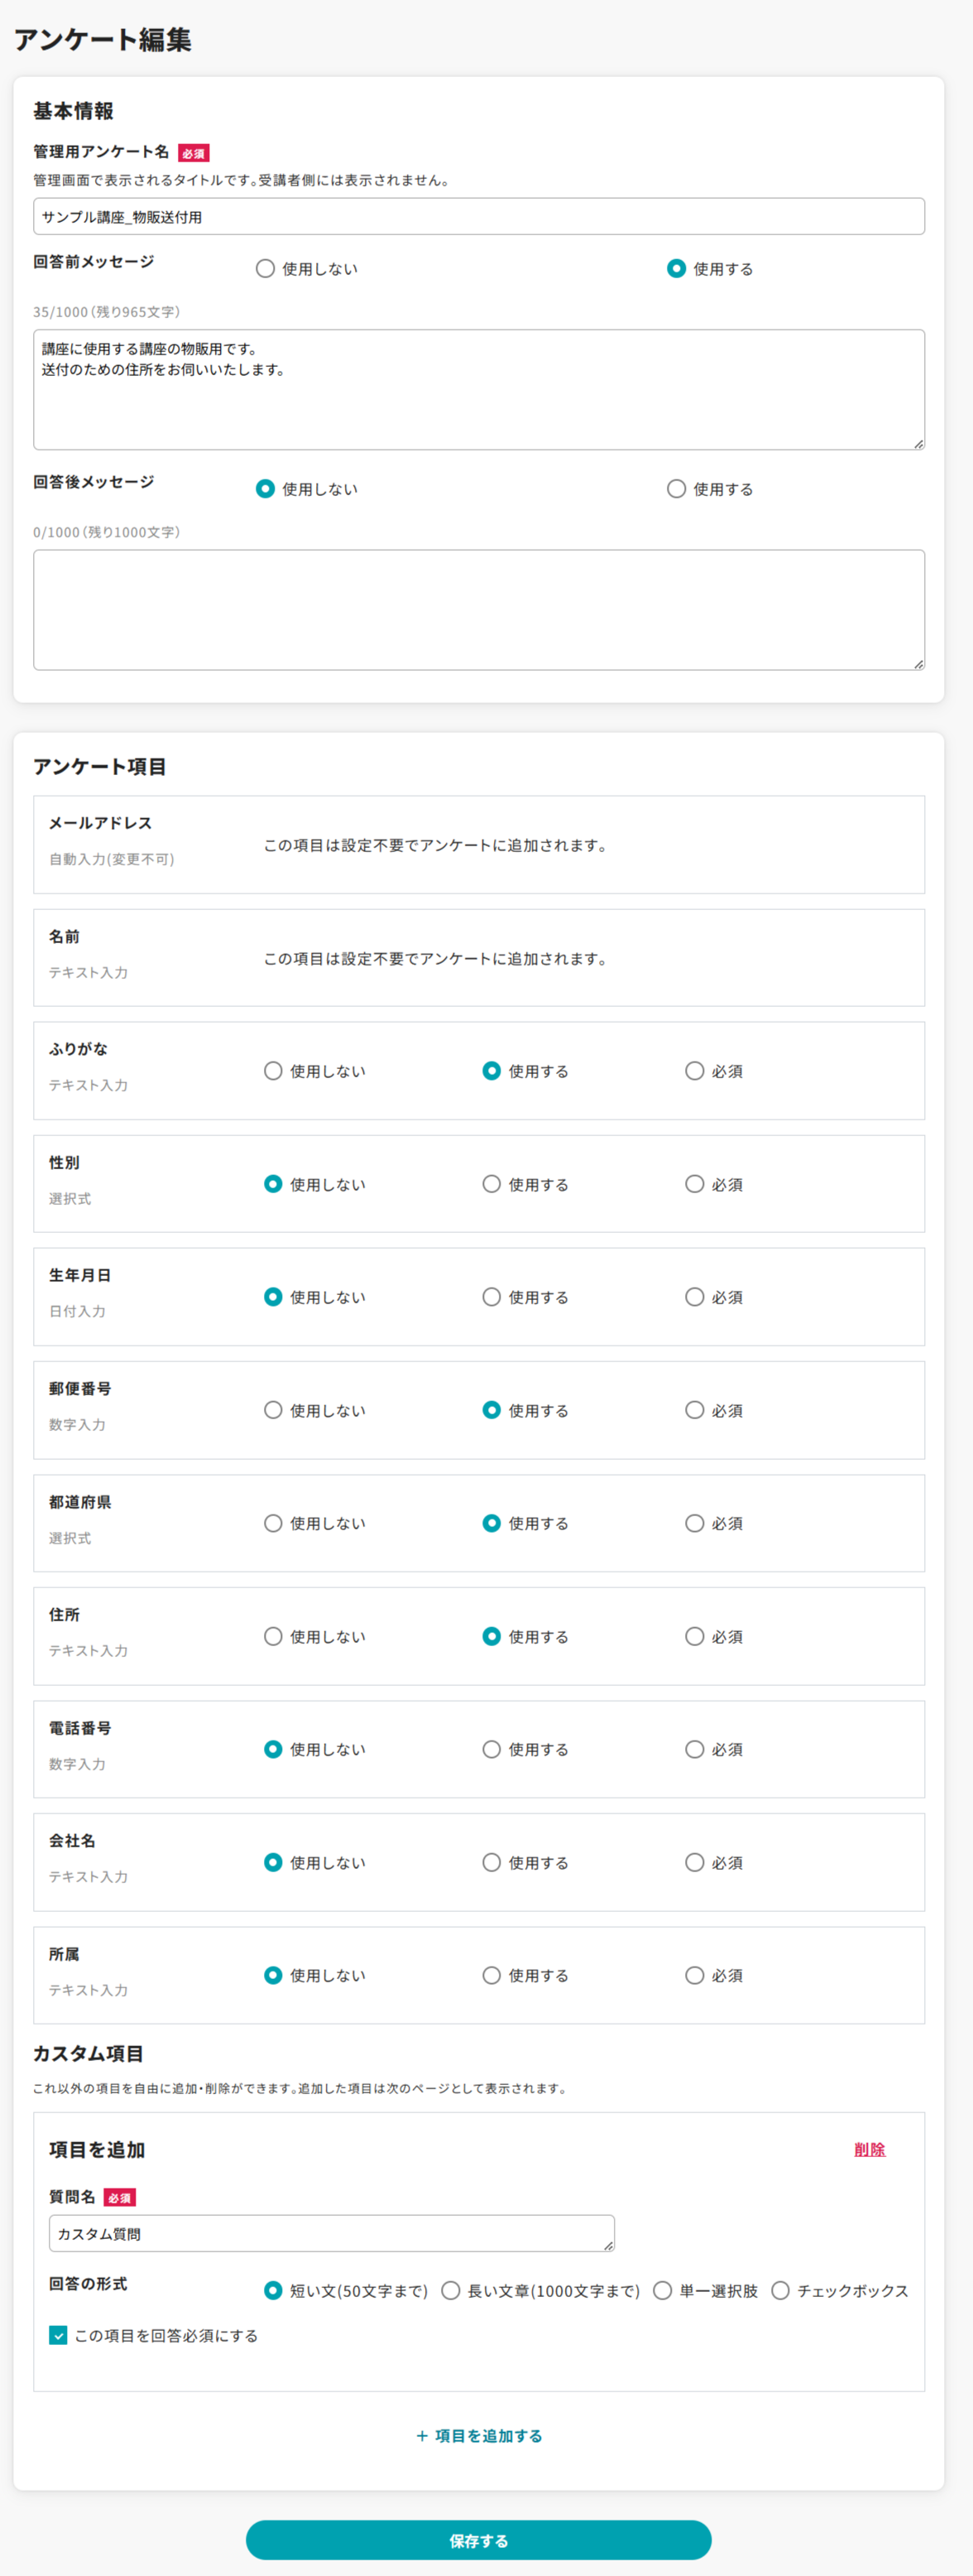Click the 保存する save button
The height and width of the screenshot is (2576, 973).
478,2540
